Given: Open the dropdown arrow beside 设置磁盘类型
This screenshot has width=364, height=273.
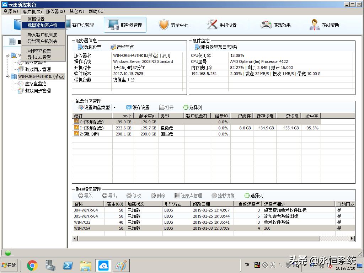Looking at the screenshot, I should point(114,107).
